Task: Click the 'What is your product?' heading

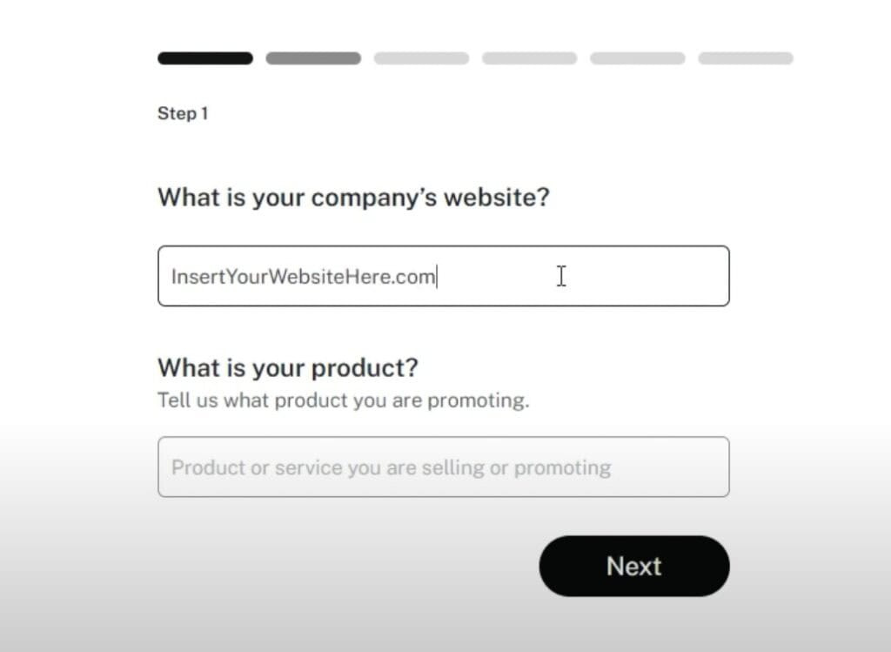Action: 288,367
